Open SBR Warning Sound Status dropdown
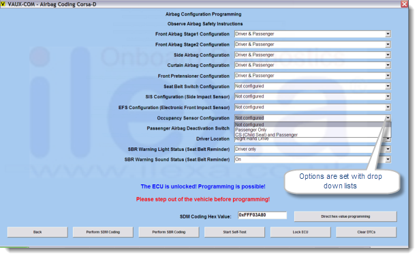 click(388, 160)
